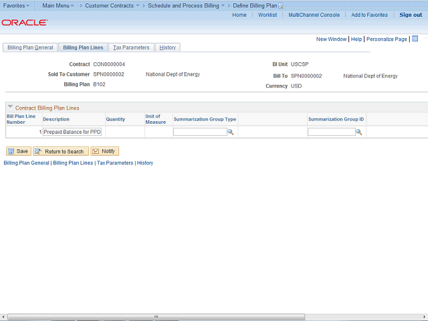Switch to Billing Plan General tab
The height and width of the screenshot is (321, 428).
(30, 47)
